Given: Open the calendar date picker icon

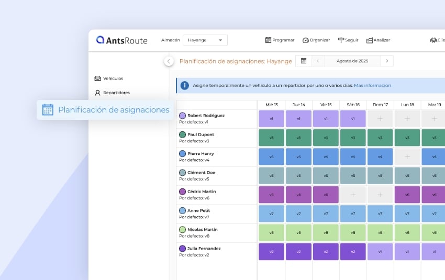Looking at the screenshot, I should click(303, 61).
